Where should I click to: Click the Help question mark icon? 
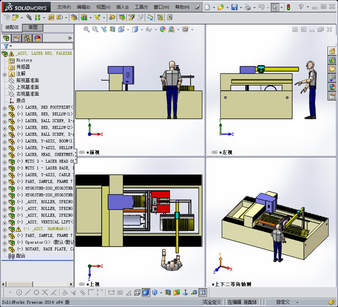click(x=301, y=7)
